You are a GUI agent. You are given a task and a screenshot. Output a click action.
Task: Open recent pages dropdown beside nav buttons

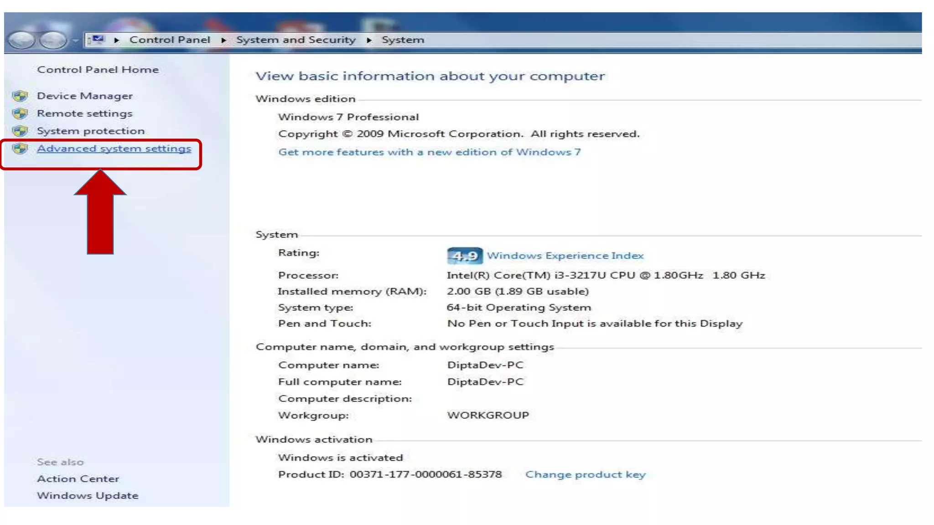pos(76,41)
